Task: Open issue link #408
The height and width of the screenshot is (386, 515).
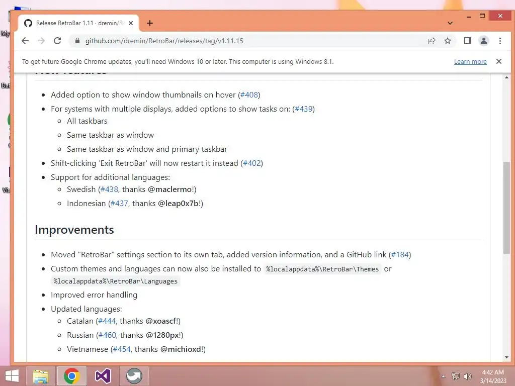Action: [x=249, y=95]
